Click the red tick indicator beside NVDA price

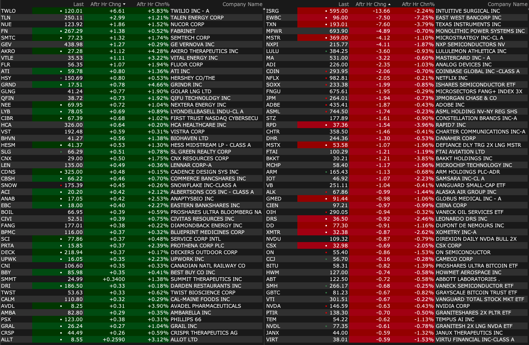(326, 306)
